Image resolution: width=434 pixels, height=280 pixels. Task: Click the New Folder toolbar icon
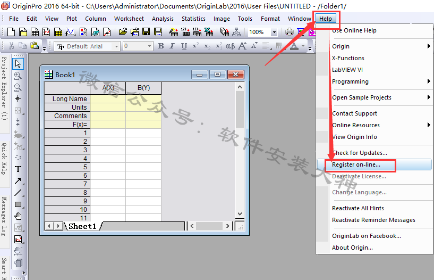pos(23,32)
